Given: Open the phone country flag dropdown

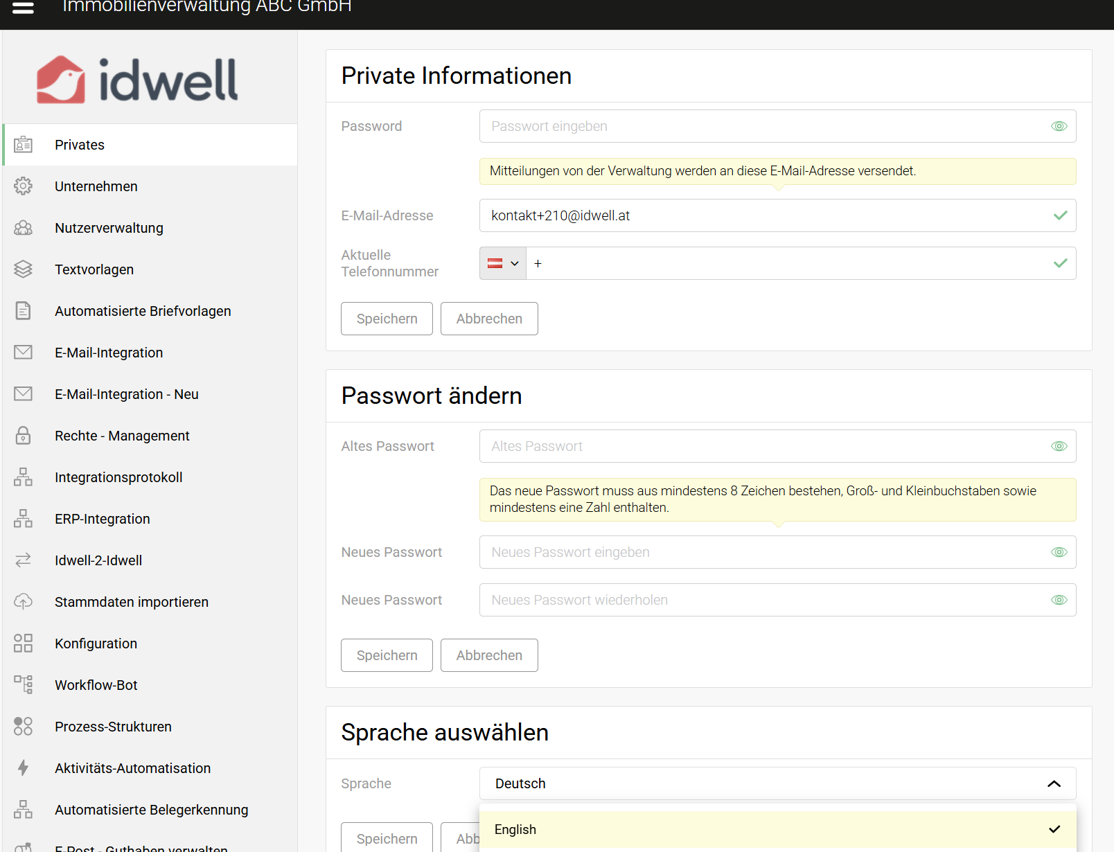Looking at the screenshot, I should tap(503, 263).
